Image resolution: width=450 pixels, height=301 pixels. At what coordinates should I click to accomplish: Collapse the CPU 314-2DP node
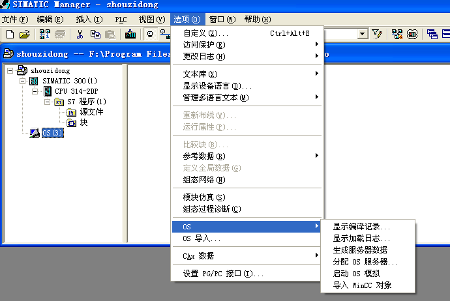click(35, 91)
